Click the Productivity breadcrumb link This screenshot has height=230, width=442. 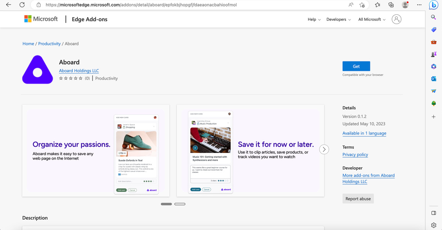[x=49, y=44]
